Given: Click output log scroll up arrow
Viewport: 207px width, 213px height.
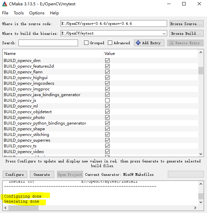Looking at the screenshot, I should (201, 184).
